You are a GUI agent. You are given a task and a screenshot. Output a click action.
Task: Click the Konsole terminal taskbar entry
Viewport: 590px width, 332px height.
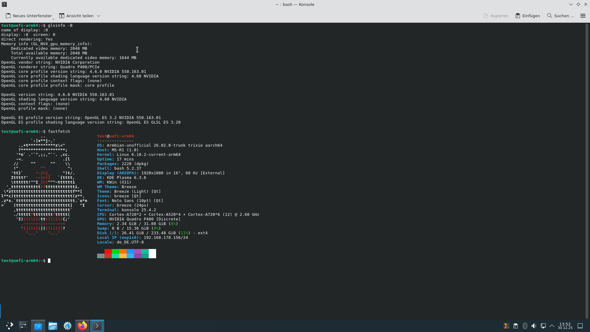97,326
